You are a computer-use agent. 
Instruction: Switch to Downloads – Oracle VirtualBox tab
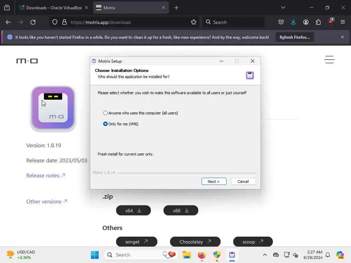coord(54,8)
